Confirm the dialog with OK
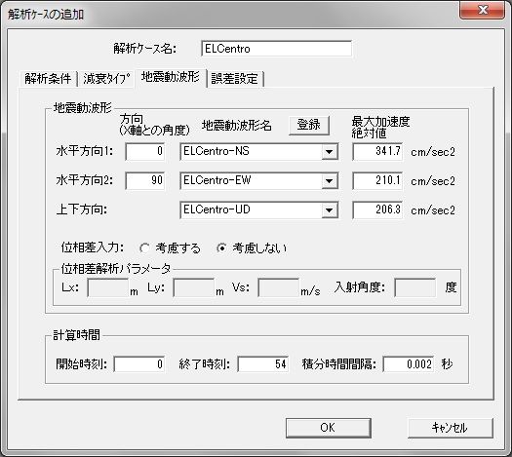The height and width of the screenshot is (457, 512). pos(328,428)
